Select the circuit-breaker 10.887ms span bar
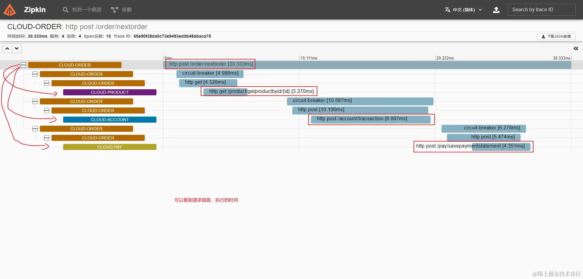583x279 pixels. (x=360, y=101)
